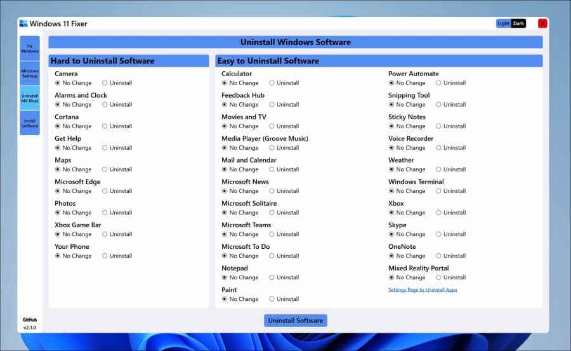571x351 pixels.
Task: Select Uninstall for Maps
Action: click(117, 169)
